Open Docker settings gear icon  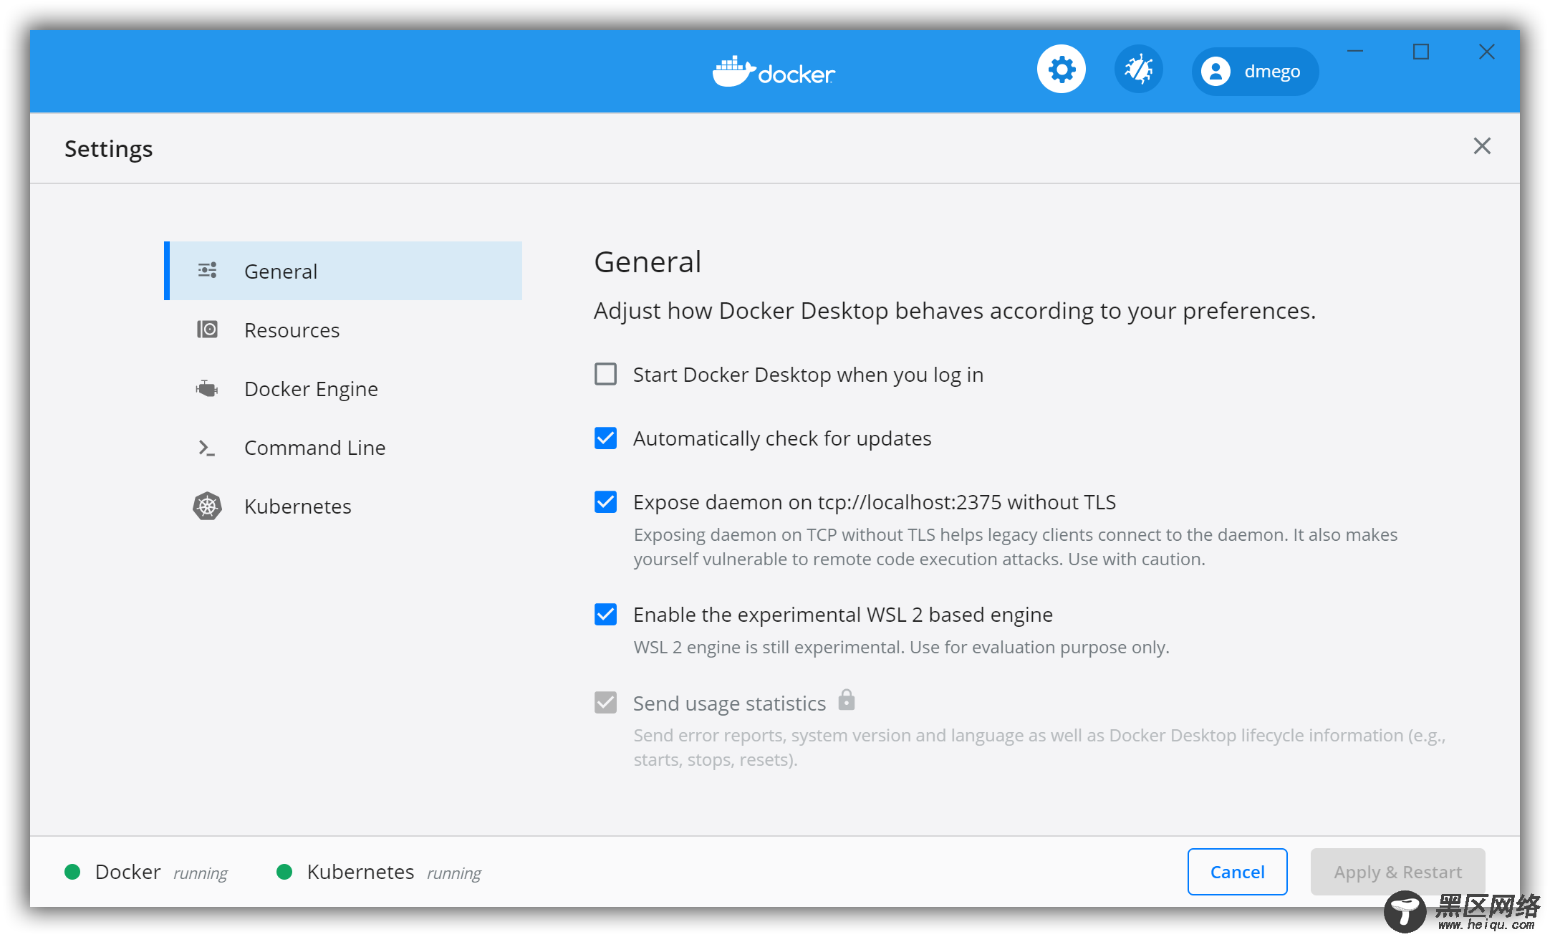[x=1059, y=69]
